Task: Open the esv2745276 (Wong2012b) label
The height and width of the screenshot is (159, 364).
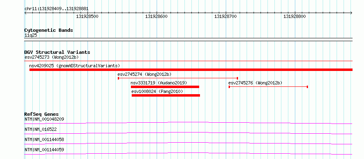Action: [x=255, y=83]
